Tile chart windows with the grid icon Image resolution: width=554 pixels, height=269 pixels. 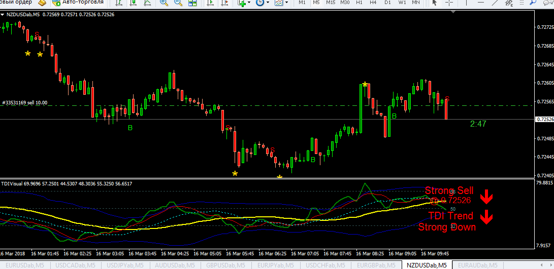pos(192,3)
